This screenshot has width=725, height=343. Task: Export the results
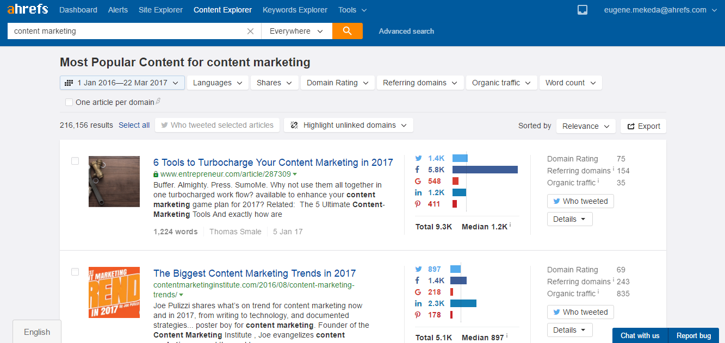pyautogui.click(x=643, y=126)
